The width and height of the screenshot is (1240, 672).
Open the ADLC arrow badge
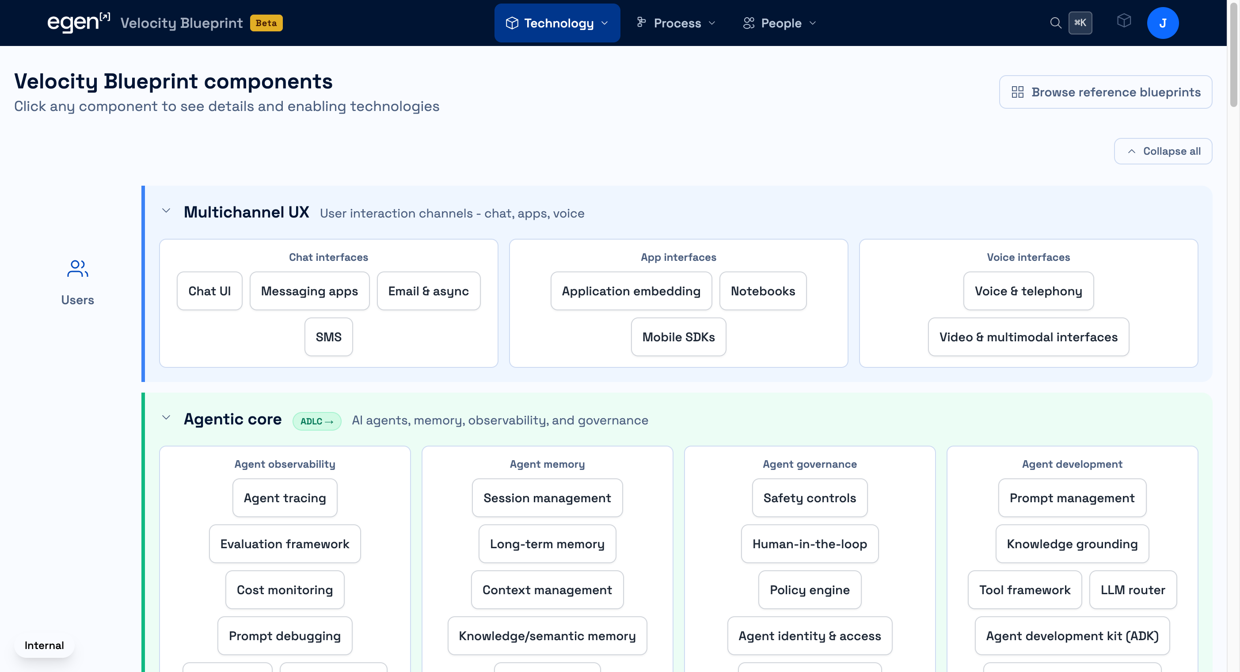316,421
